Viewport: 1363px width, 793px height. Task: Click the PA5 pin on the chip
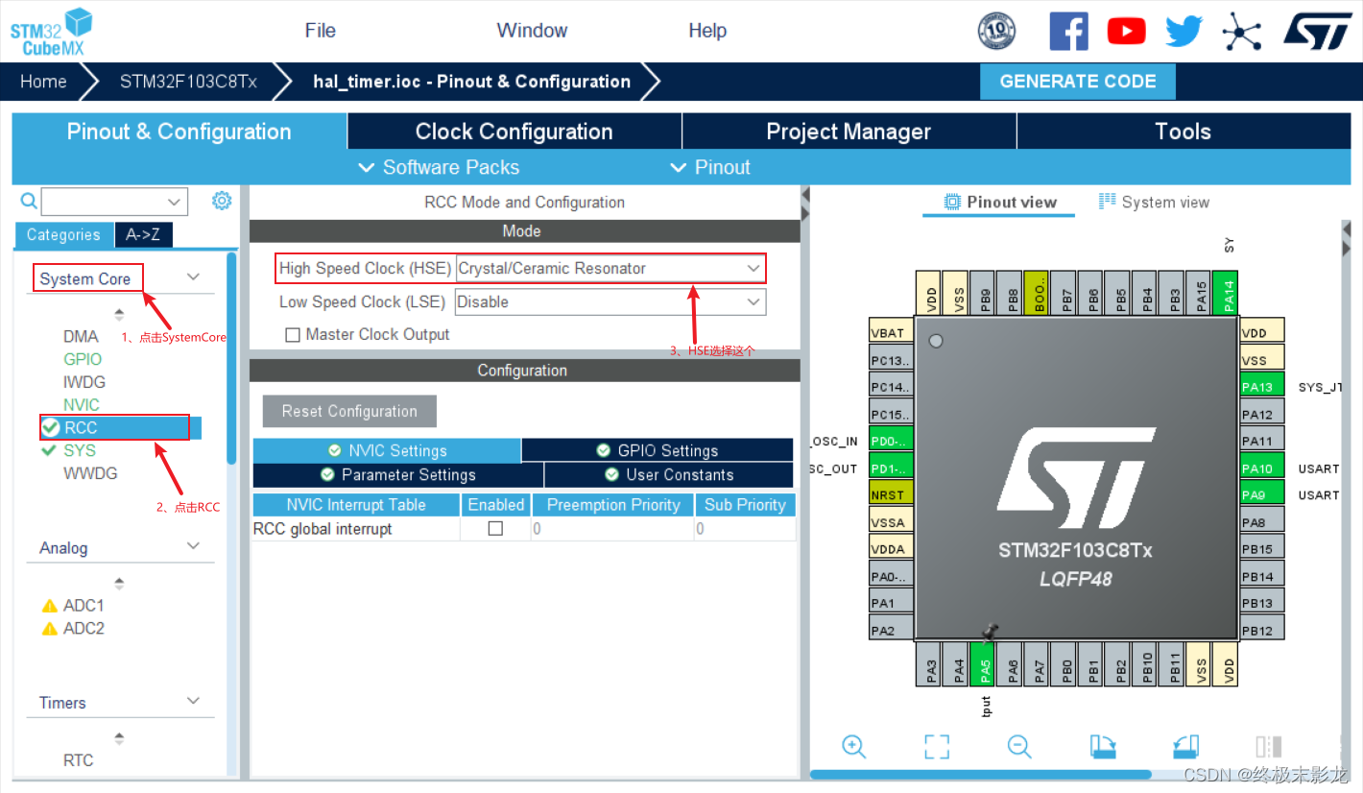(981, 664)
